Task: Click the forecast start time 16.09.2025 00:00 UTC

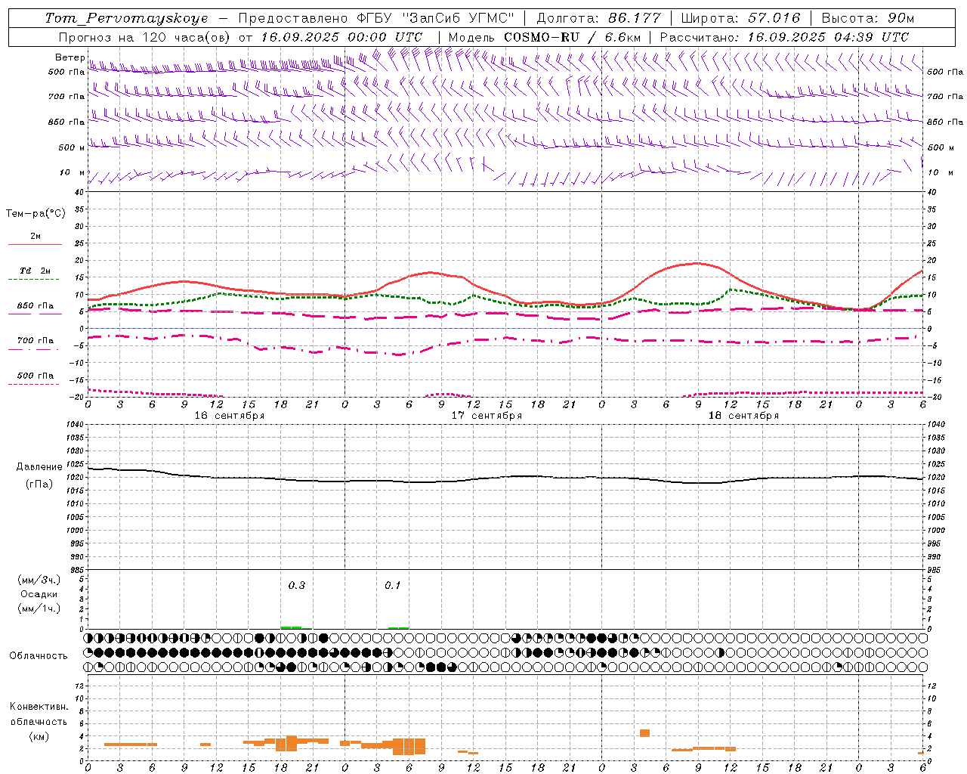Action: (342, 36)
